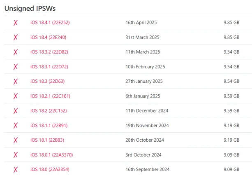The width and height of the screenshot is (252, 180).
Task: Click the 9.19 GB size for iOS 18.1
Action: point(231,140)
